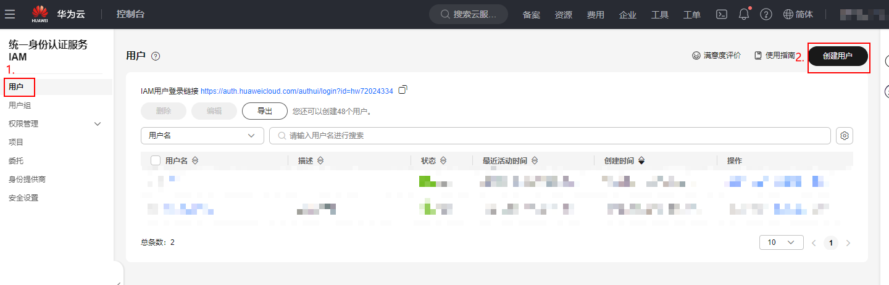Go to 控制台 console home
This screenshot has width=889, height=285.
(x=131, y=14)
